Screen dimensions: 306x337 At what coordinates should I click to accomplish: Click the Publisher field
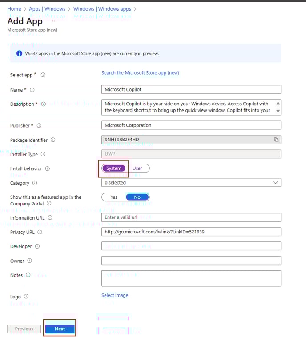(191, 125)
